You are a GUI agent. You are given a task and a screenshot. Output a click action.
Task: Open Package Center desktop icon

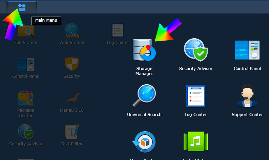(x=26, y=98)
